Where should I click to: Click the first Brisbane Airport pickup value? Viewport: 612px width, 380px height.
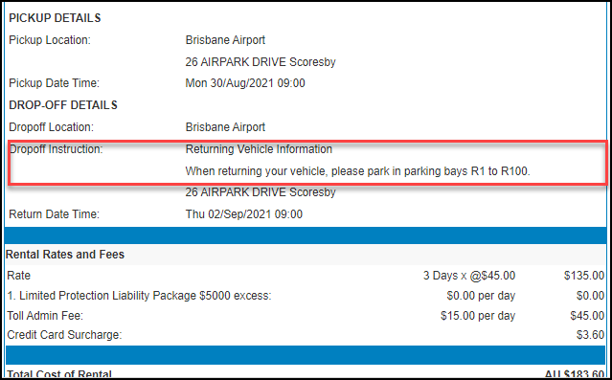pyautogui.click(x=225, y=40)
